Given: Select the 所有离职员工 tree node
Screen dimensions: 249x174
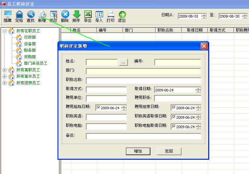Looking at the screenshot, I should coord(28,70).
